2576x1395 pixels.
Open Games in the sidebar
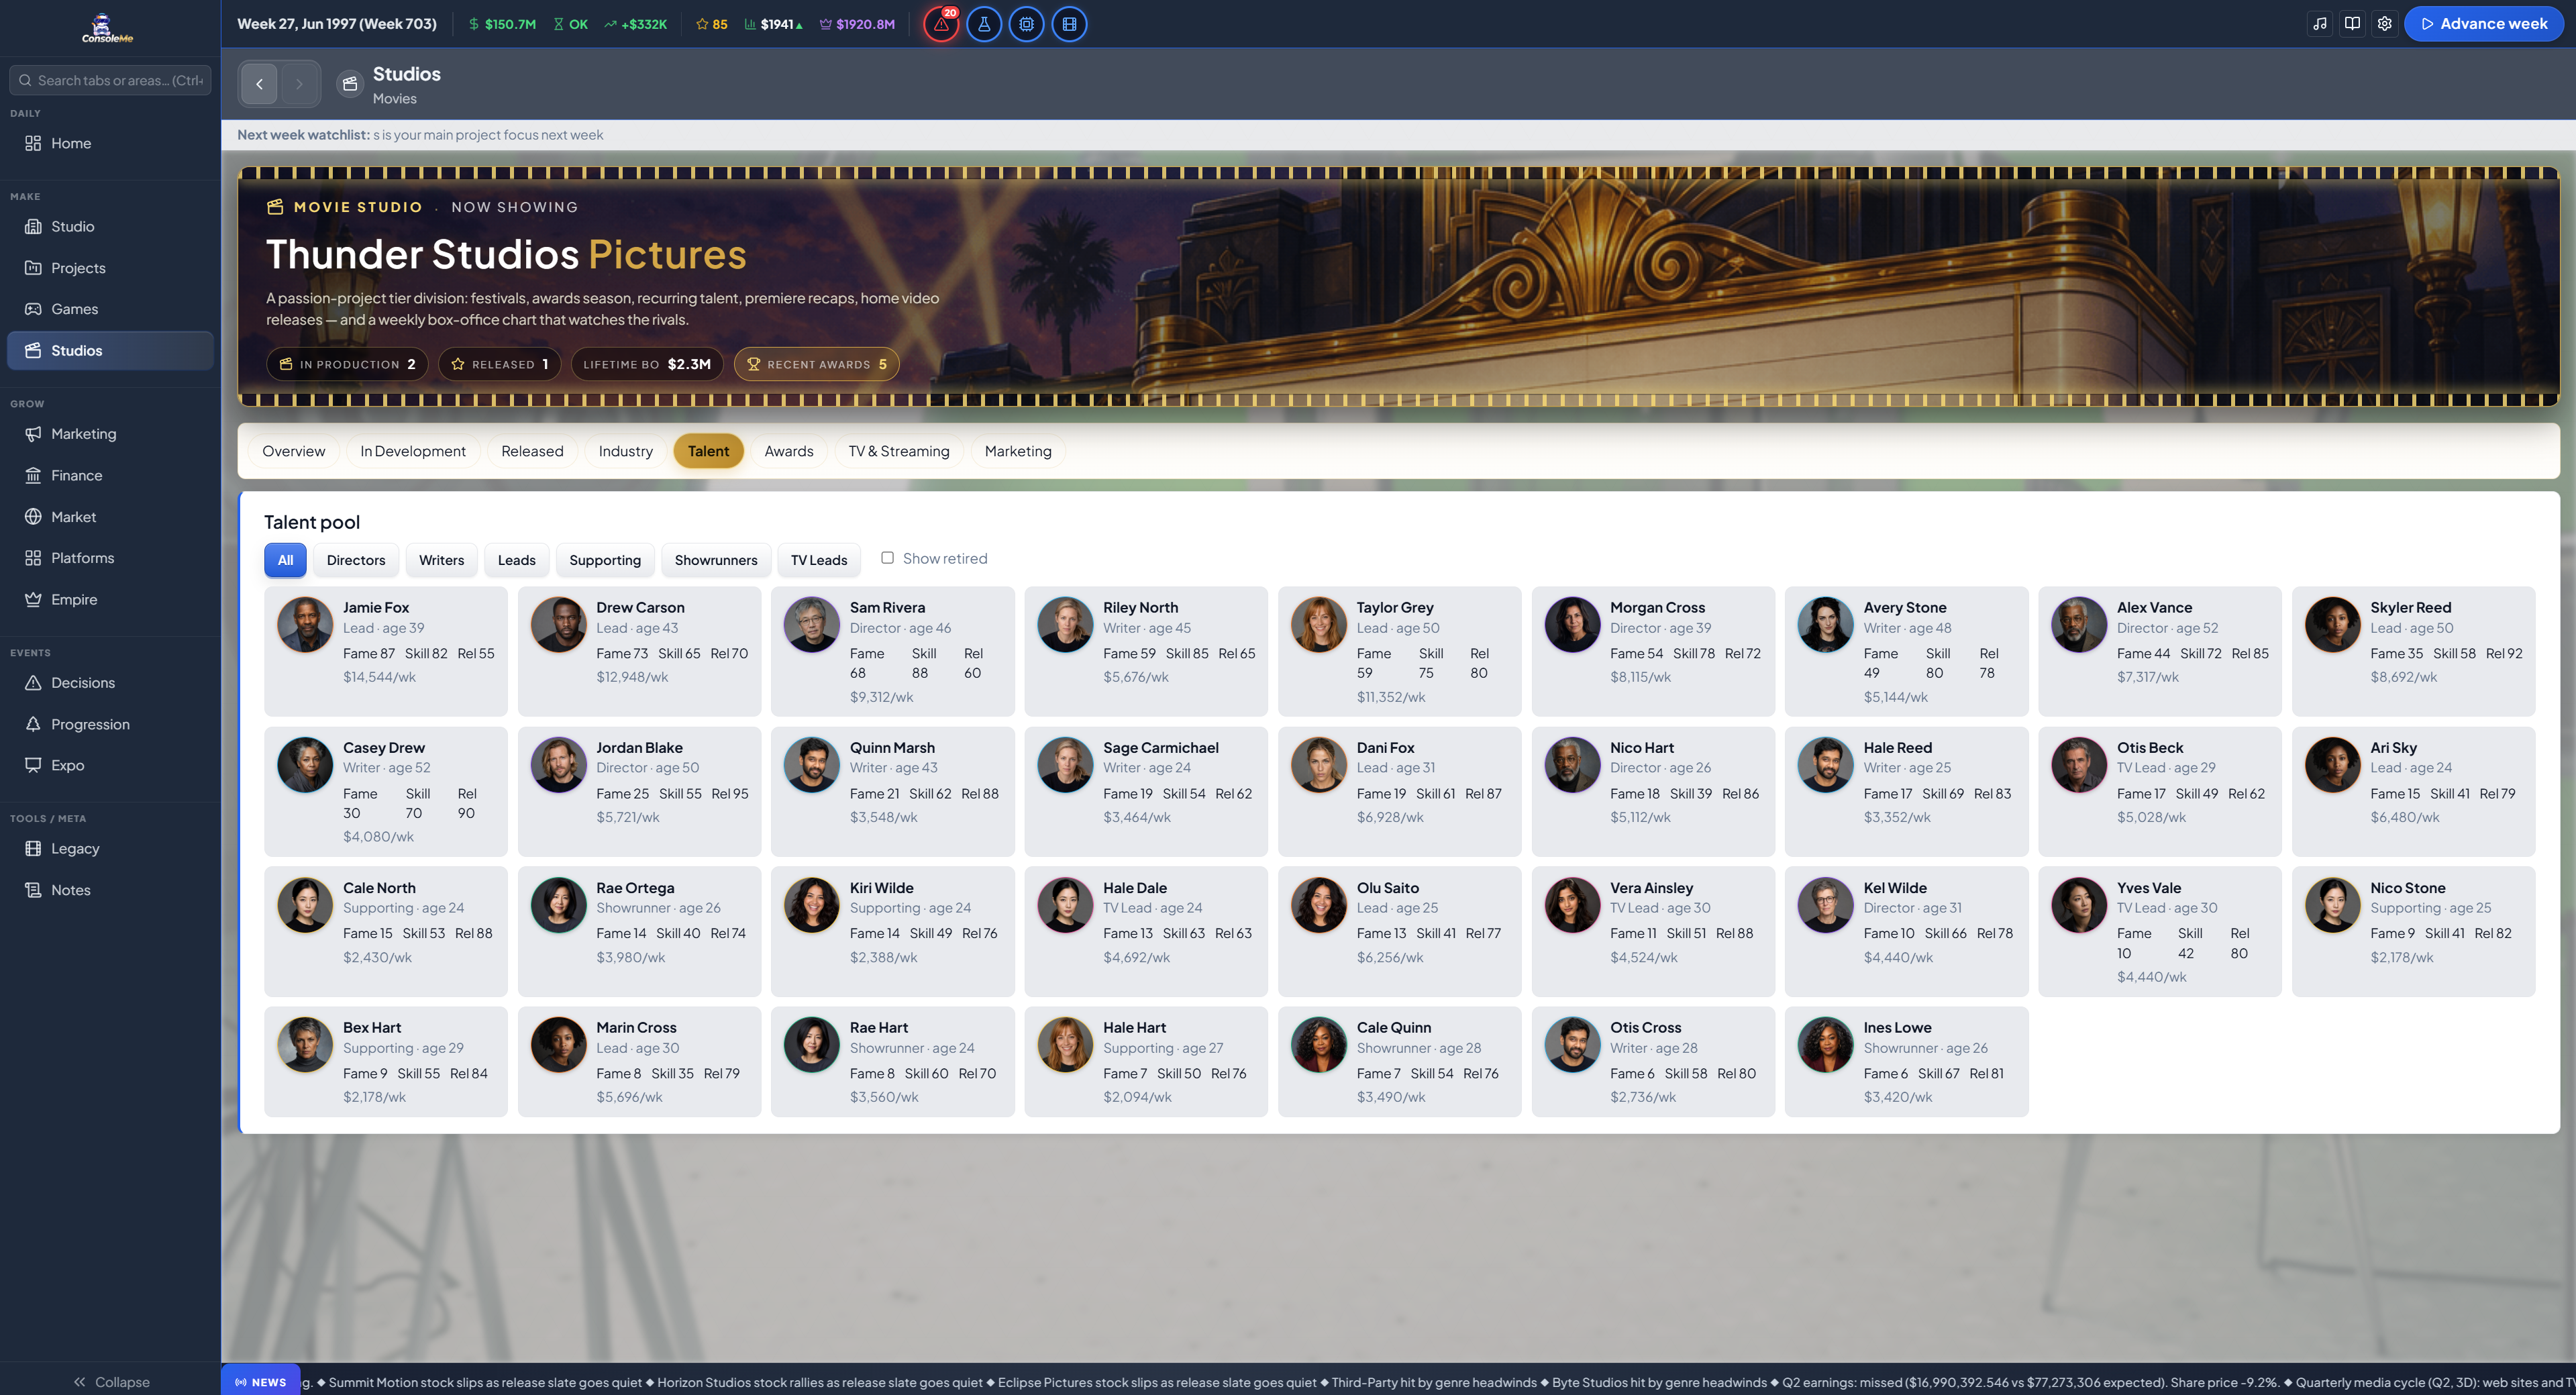pyautogui.click(x=110, y=309)
